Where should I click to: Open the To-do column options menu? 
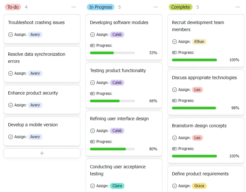click(74, 7)
